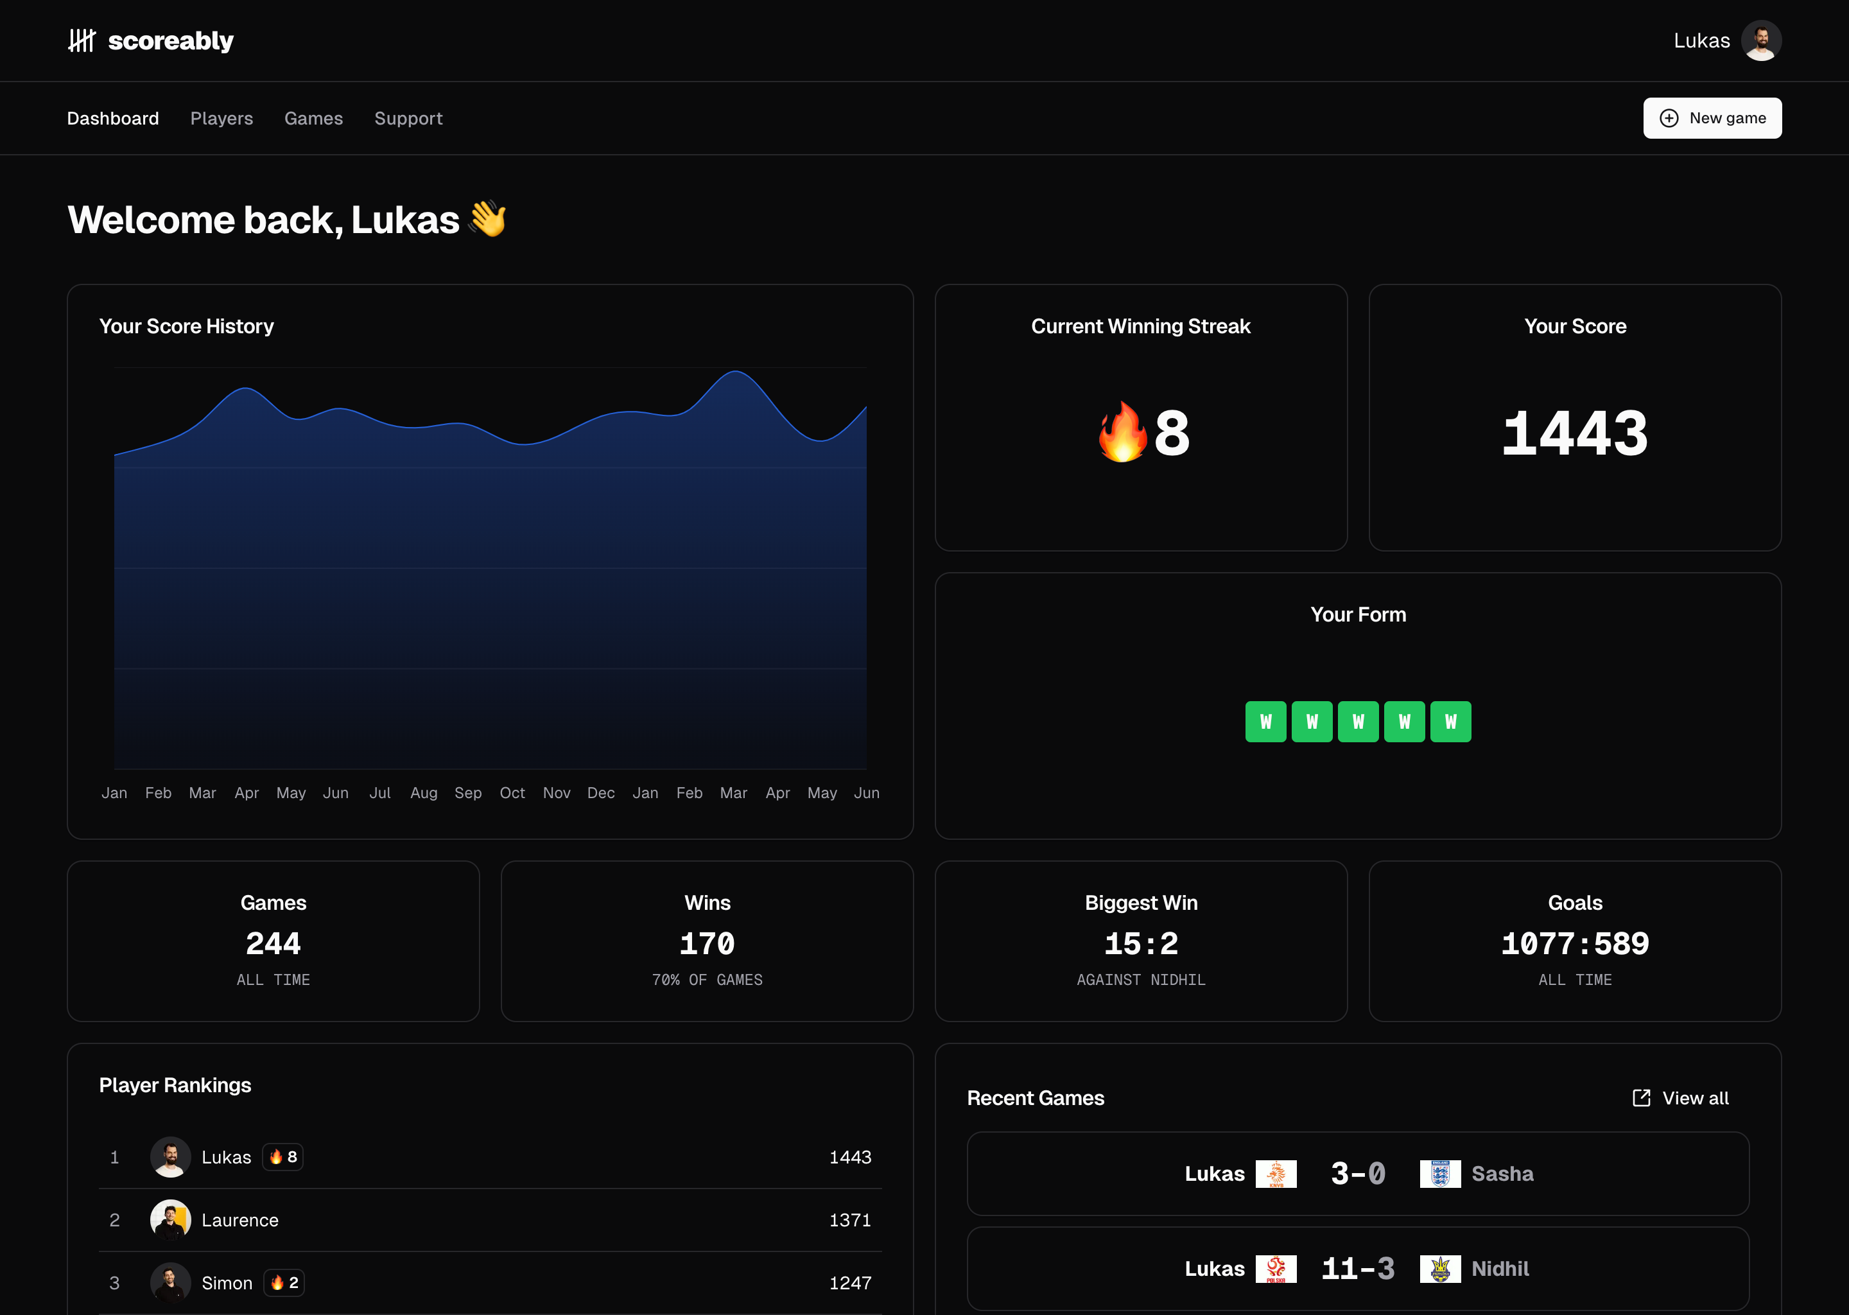
Task: Open Lukas profile avatar in header
Action: pos(1761,40)
